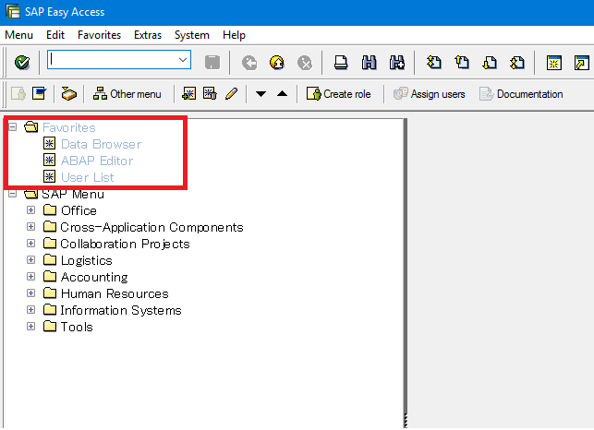Click the Delete Favorites icon
The height and width of the screenshot is (430, 594).
click(210, 93)
